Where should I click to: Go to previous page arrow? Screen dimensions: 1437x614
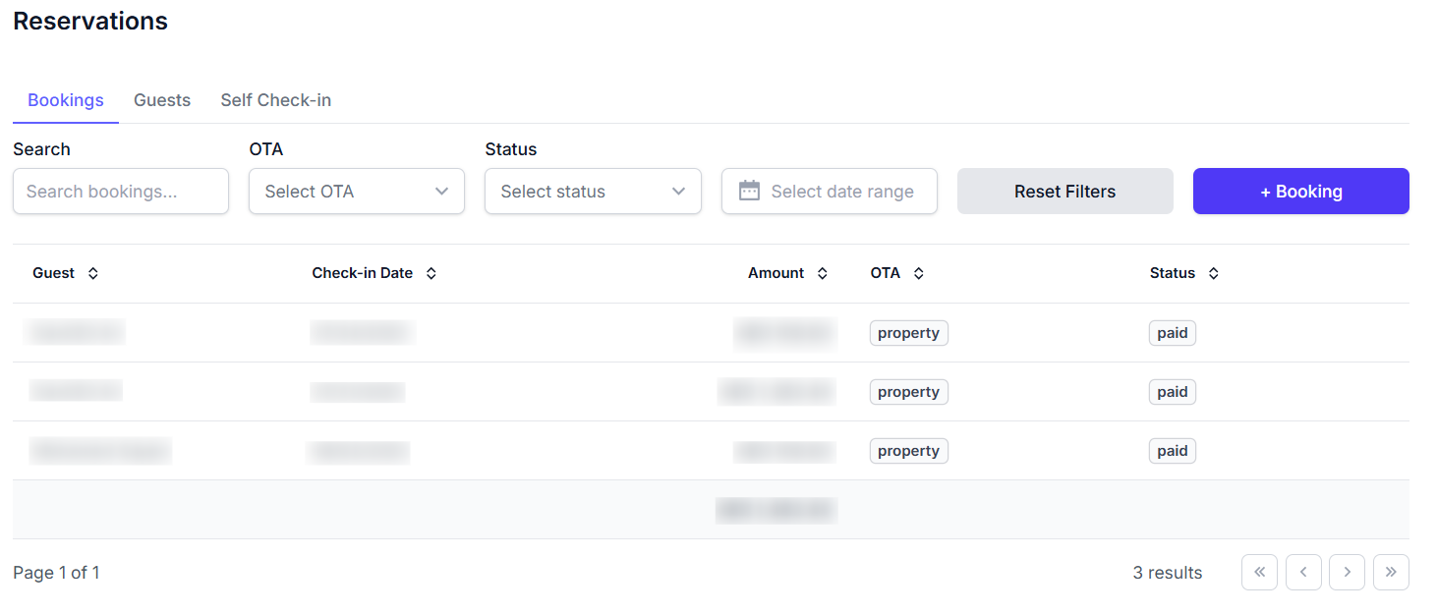pos(1303,573)
